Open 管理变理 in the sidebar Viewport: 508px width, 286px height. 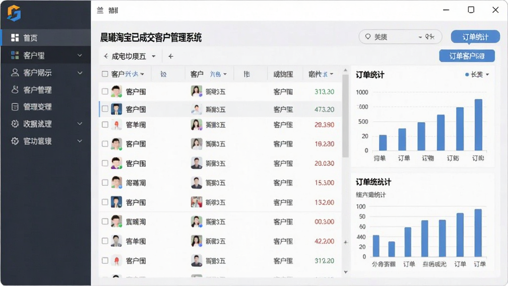46,106
